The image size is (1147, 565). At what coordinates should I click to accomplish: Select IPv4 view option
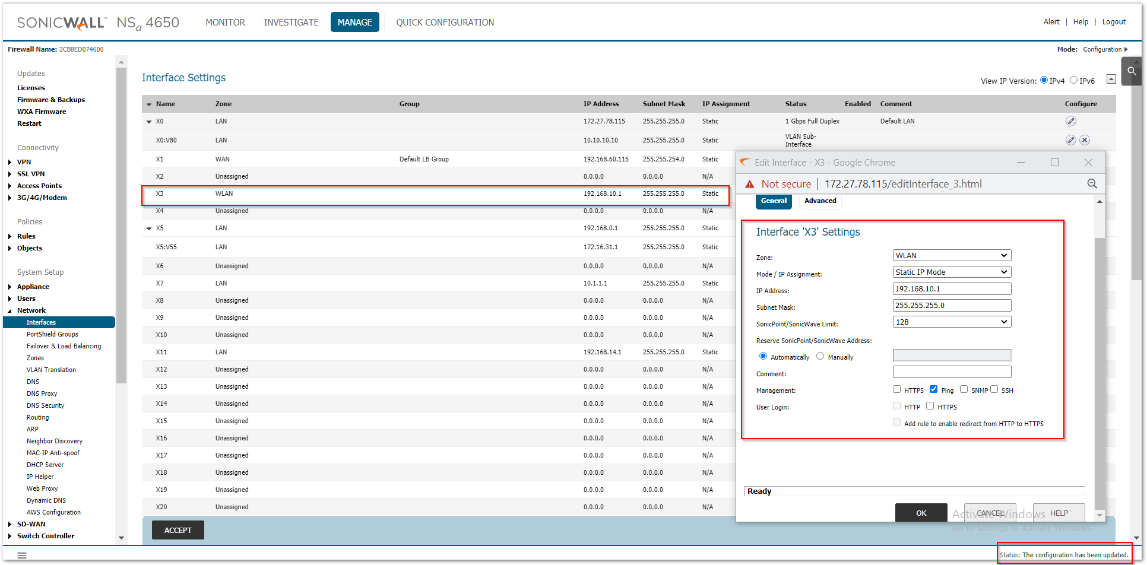(x=1044, y=80)
